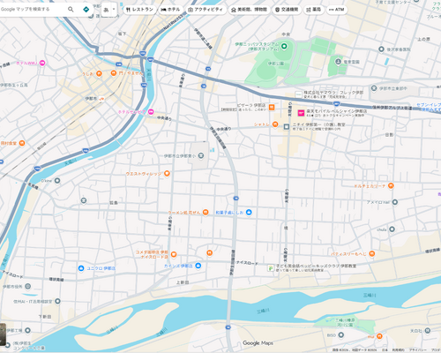Click the search magnifier icon
The height and width of the screenshot is (353, 441).
coord(71,9)
